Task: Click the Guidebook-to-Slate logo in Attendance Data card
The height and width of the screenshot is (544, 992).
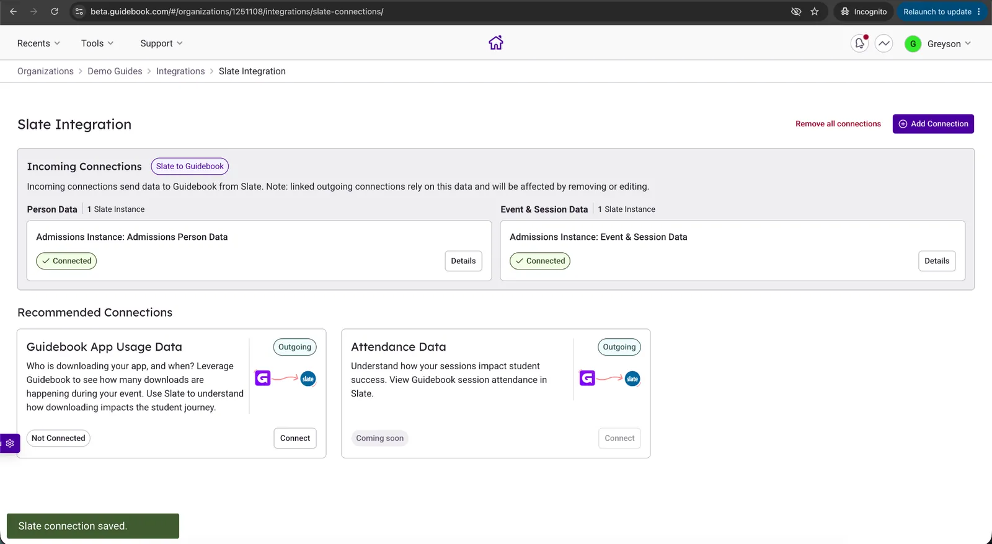Action: coord(610,378)
